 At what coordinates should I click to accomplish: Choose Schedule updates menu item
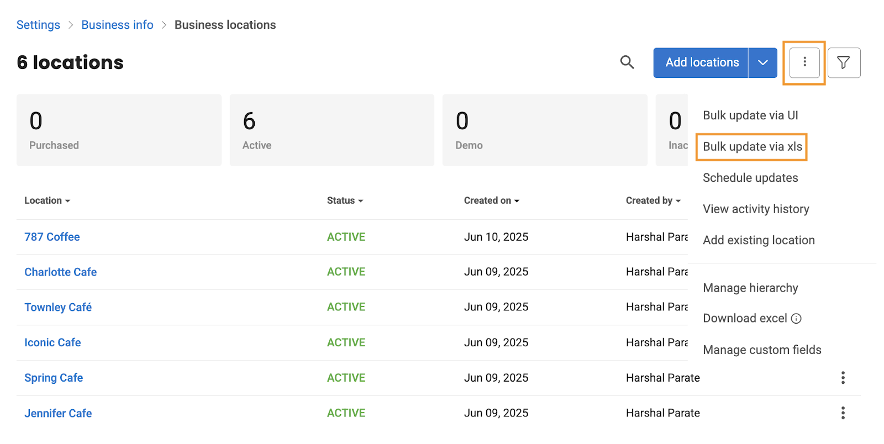click(750, 178)
